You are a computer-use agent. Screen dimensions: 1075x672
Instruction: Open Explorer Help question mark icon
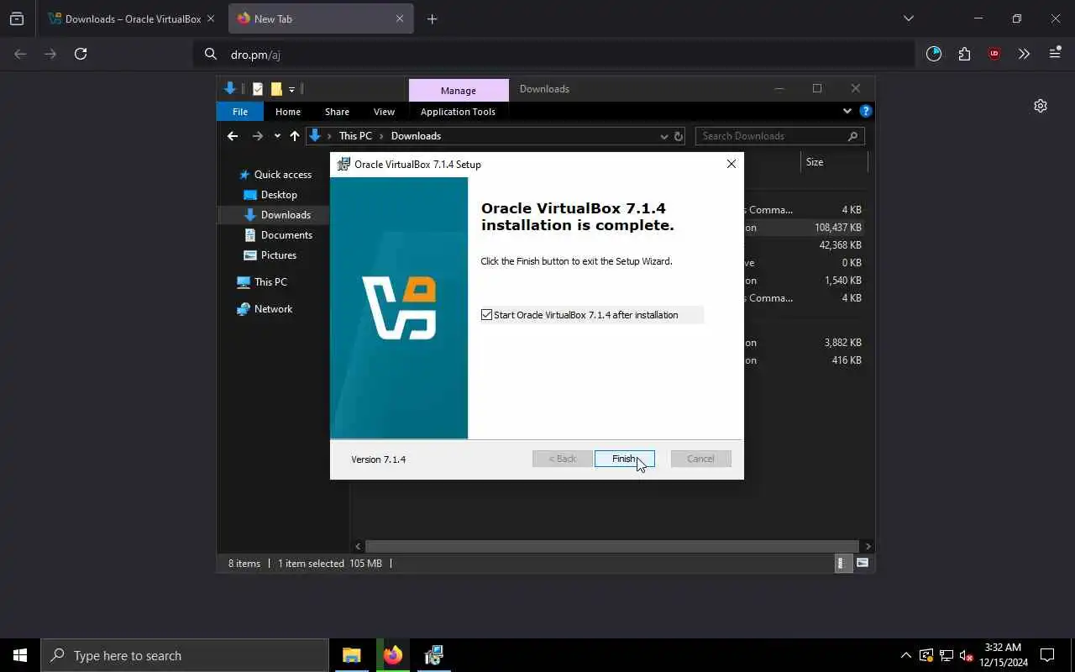tap(866, 111)
